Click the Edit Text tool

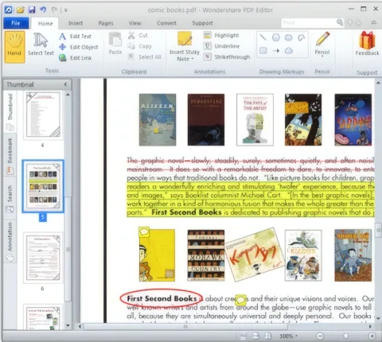75,36
